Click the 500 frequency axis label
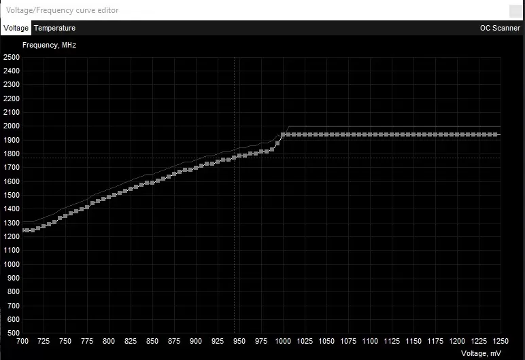 [14, 333]
